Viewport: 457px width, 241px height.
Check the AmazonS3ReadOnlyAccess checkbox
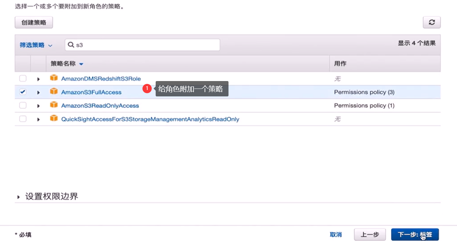[x=23, y=105]
